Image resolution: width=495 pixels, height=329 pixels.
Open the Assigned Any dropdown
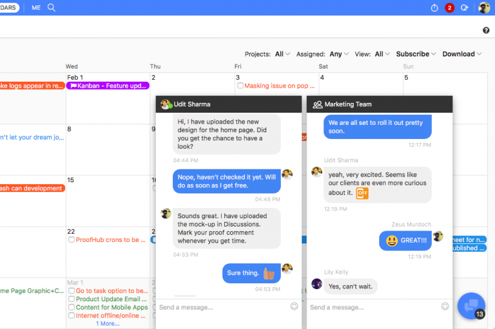pyautogui.click(x=339, y=54)
